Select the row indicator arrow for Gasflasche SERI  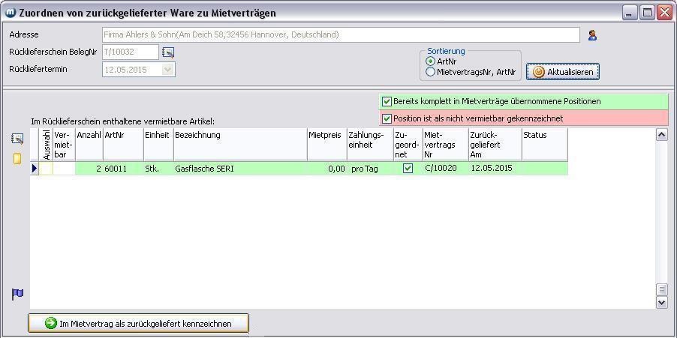[x=35, y=169]
